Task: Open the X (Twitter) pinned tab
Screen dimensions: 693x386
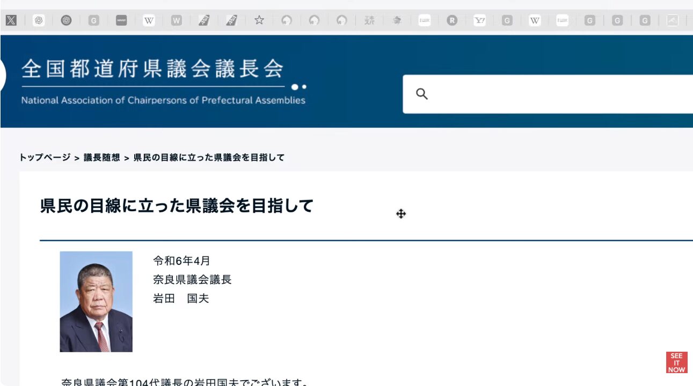Action: click(11, 20)
